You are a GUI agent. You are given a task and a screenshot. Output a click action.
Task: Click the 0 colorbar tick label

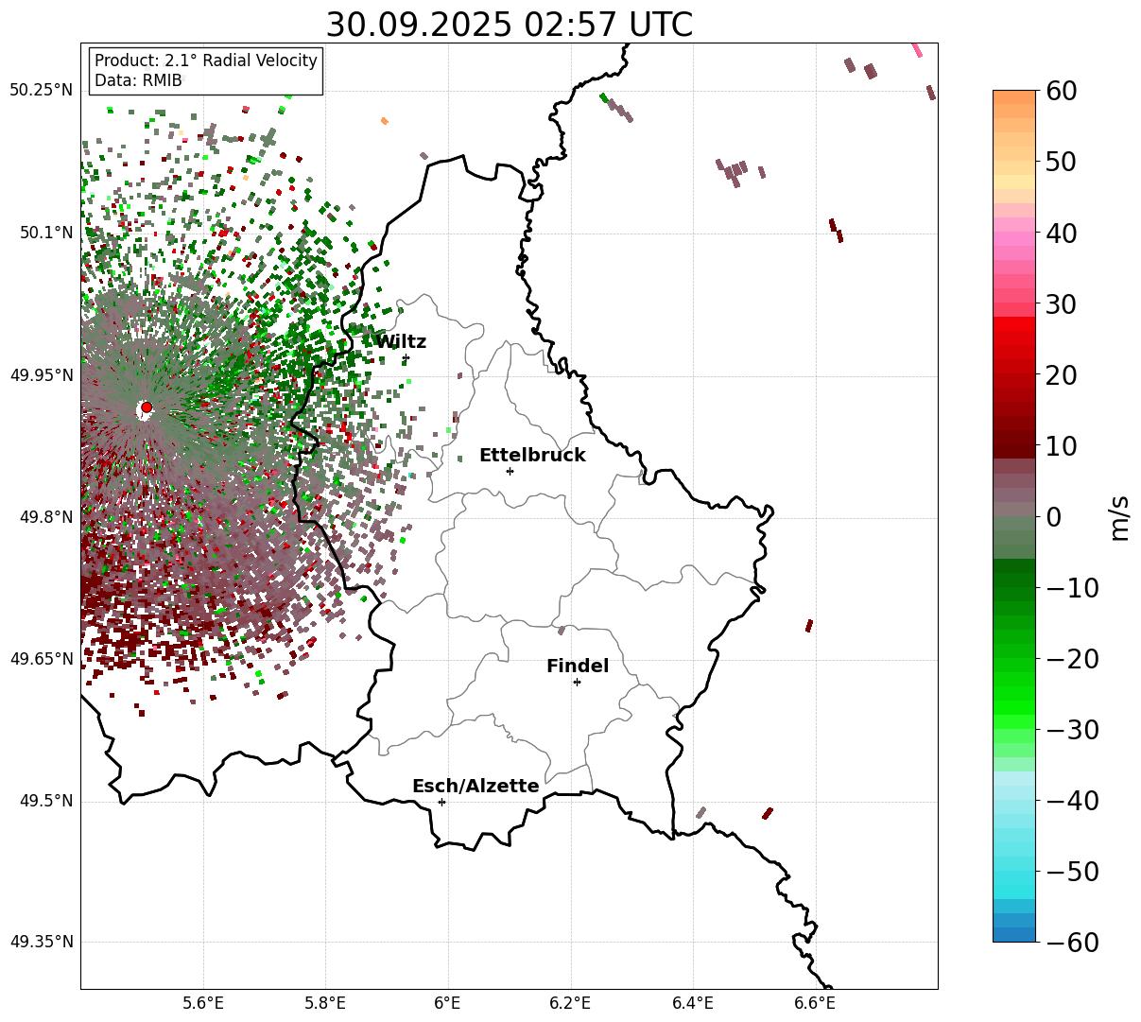(x=1053, y=517)
